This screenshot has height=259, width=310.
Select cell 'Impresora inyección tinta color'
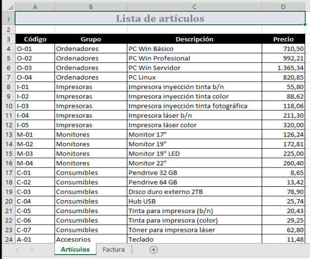pyautogui.click(x=194, y=96)
